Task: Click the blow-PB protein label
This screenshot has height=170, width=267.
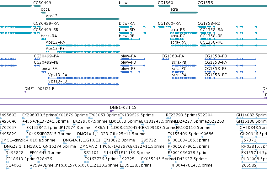Action: 128,69
